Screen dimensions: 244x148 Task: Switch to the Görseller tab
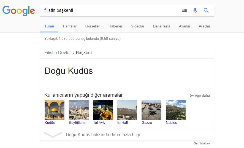point(93,26)
